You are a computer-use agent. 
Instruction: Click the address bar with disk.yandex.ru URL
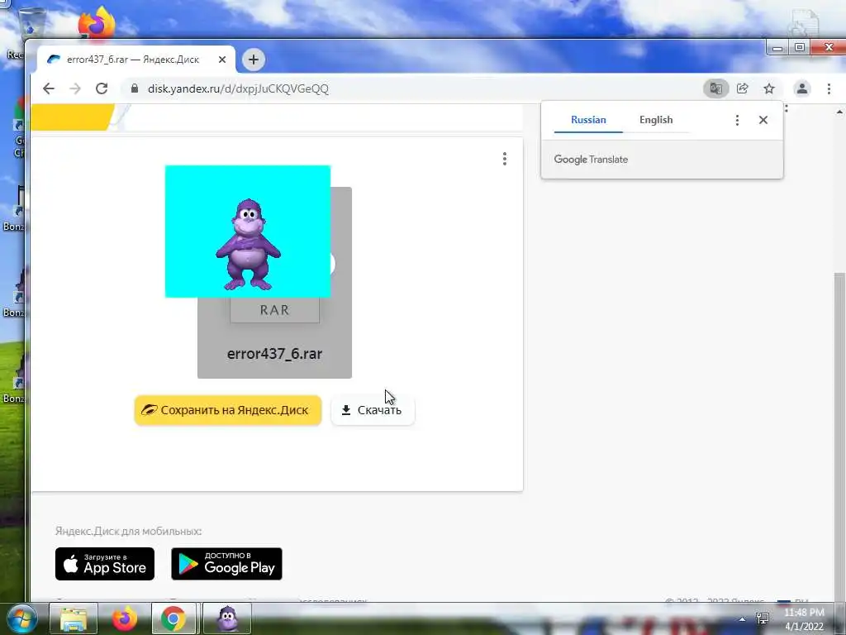click(410, 88)
